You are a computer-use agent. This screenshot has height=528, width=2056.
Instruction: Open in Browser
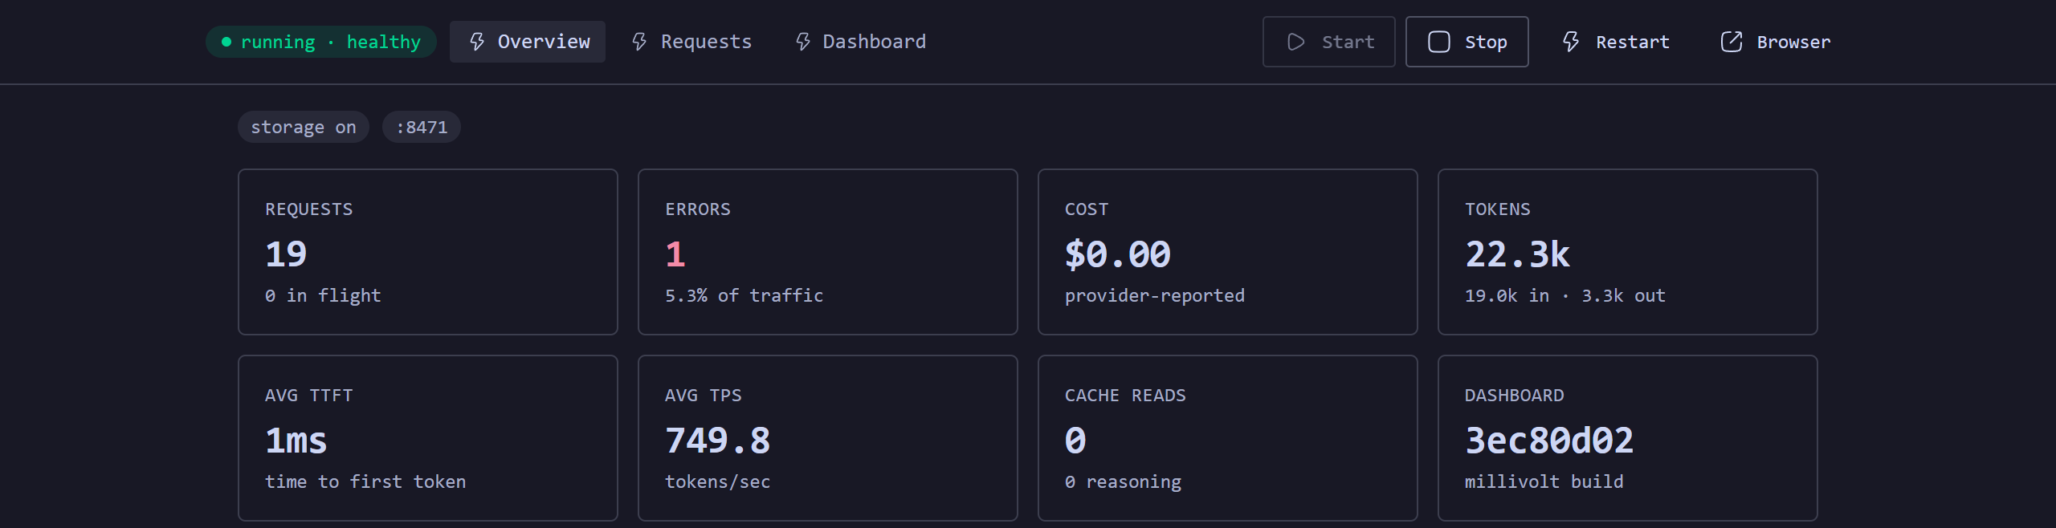[x=1776, y=42]
